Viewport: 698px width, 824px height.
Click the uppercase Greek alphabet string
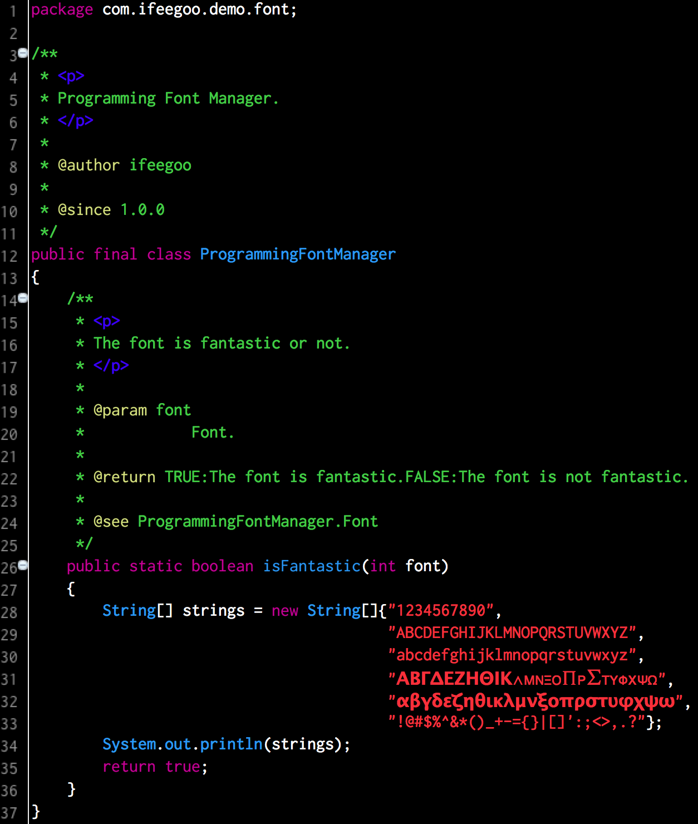point(527,679)
